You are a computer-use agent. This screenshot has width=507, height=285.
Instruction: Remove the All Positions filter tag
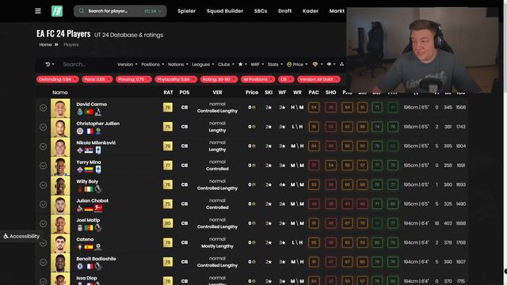coord(271,79)
